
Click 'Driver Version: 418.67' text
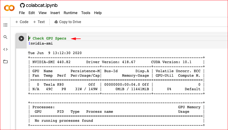coord(111,62)
